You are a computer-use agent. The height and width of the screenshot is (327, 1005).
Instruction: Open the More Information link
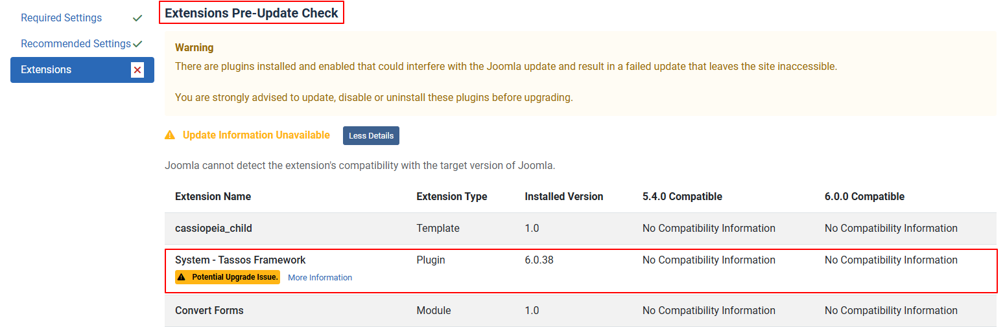tap(320, 278)
